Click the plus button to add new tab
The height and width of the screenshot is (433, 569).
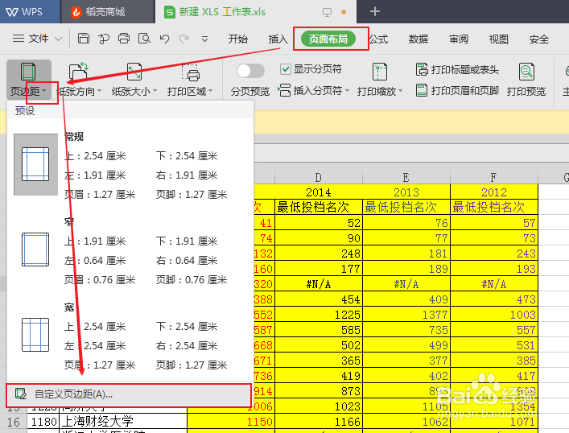(x=375, y=11)
